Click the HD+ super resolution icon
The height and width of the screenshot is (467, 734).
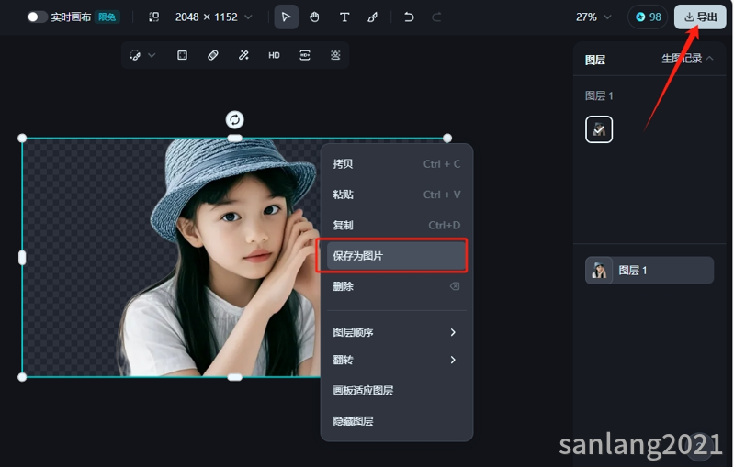coord(305,56)
